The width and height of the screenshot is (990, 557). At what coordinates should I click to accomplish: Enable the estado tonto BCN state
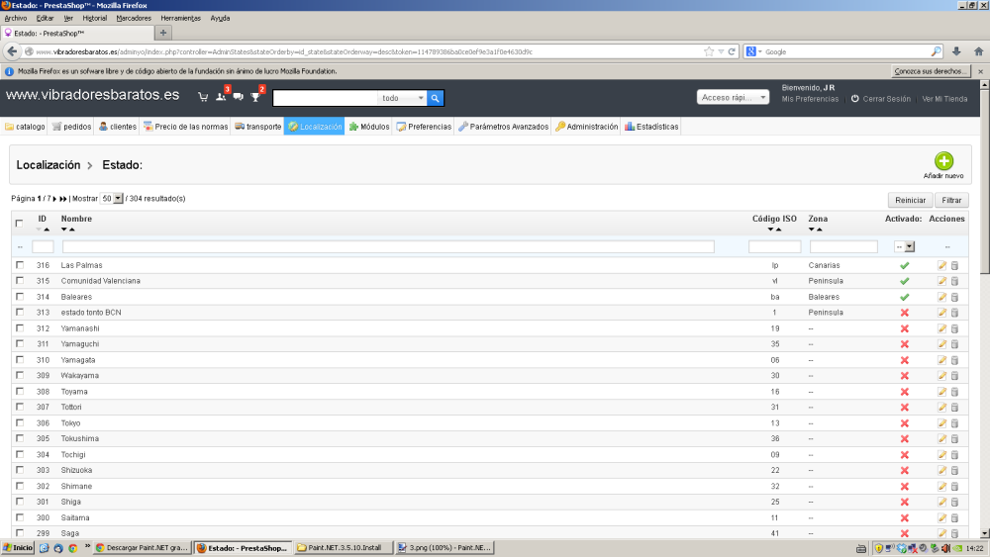click(x=904, y=313)
